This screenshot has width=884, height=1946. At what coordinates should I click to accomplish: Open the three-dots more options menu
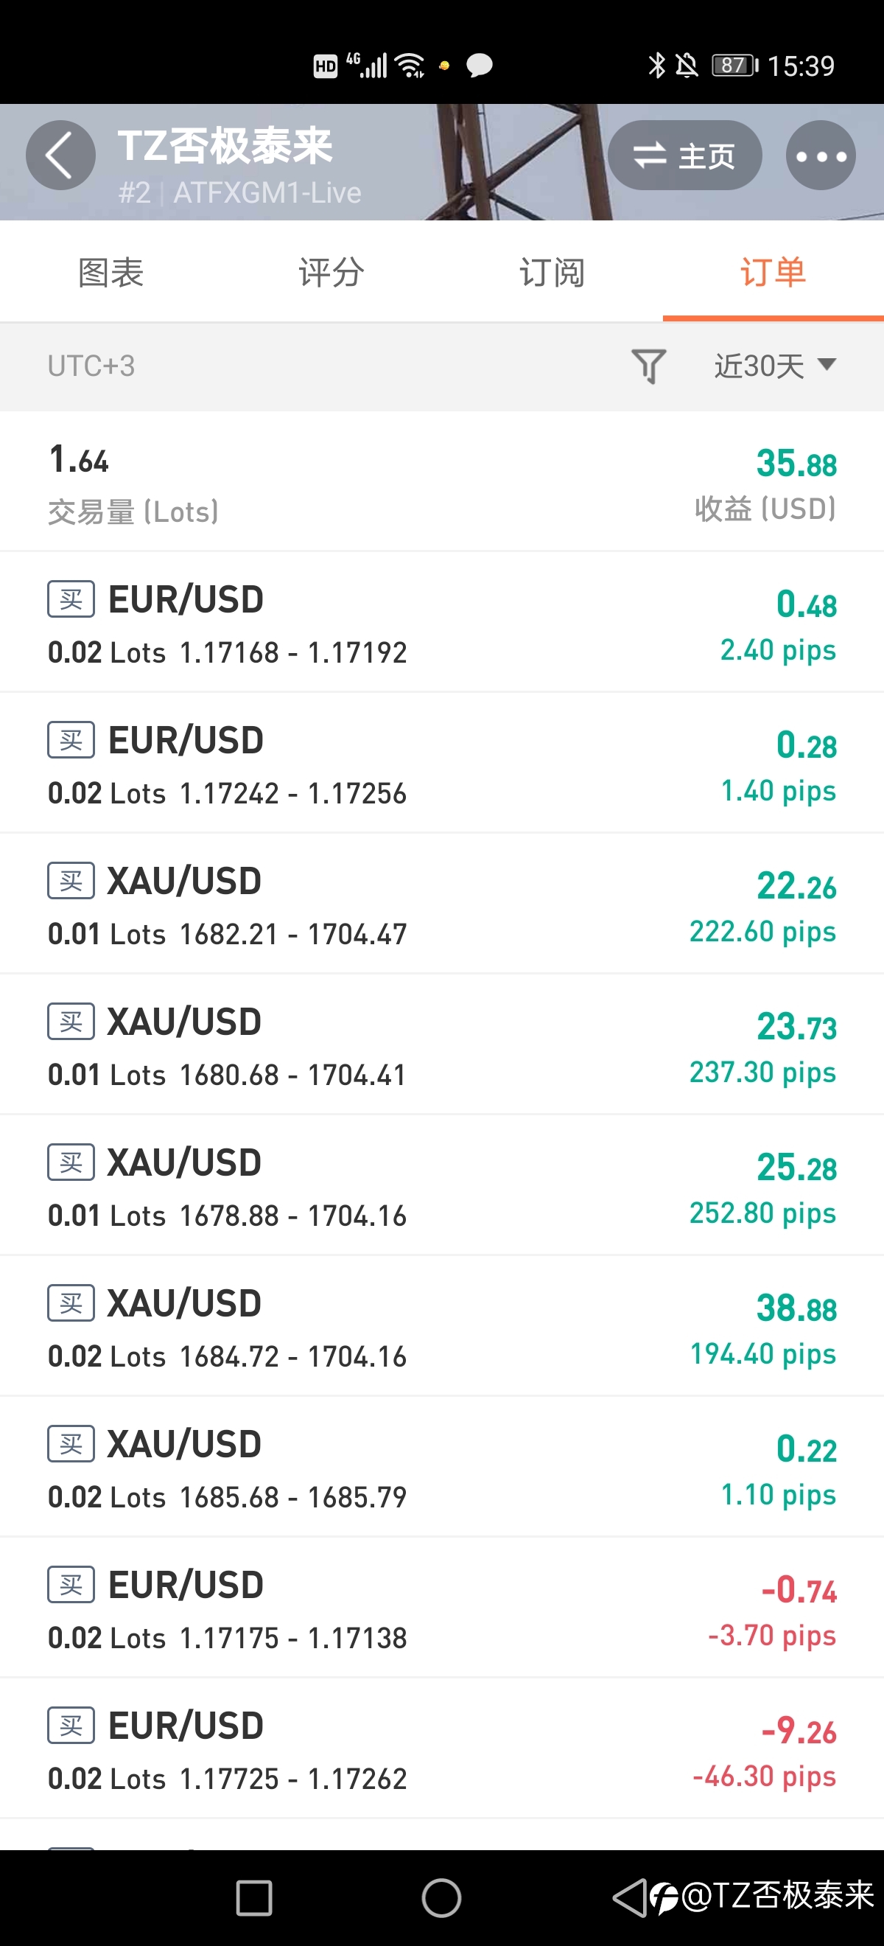[x=821, y=156]
